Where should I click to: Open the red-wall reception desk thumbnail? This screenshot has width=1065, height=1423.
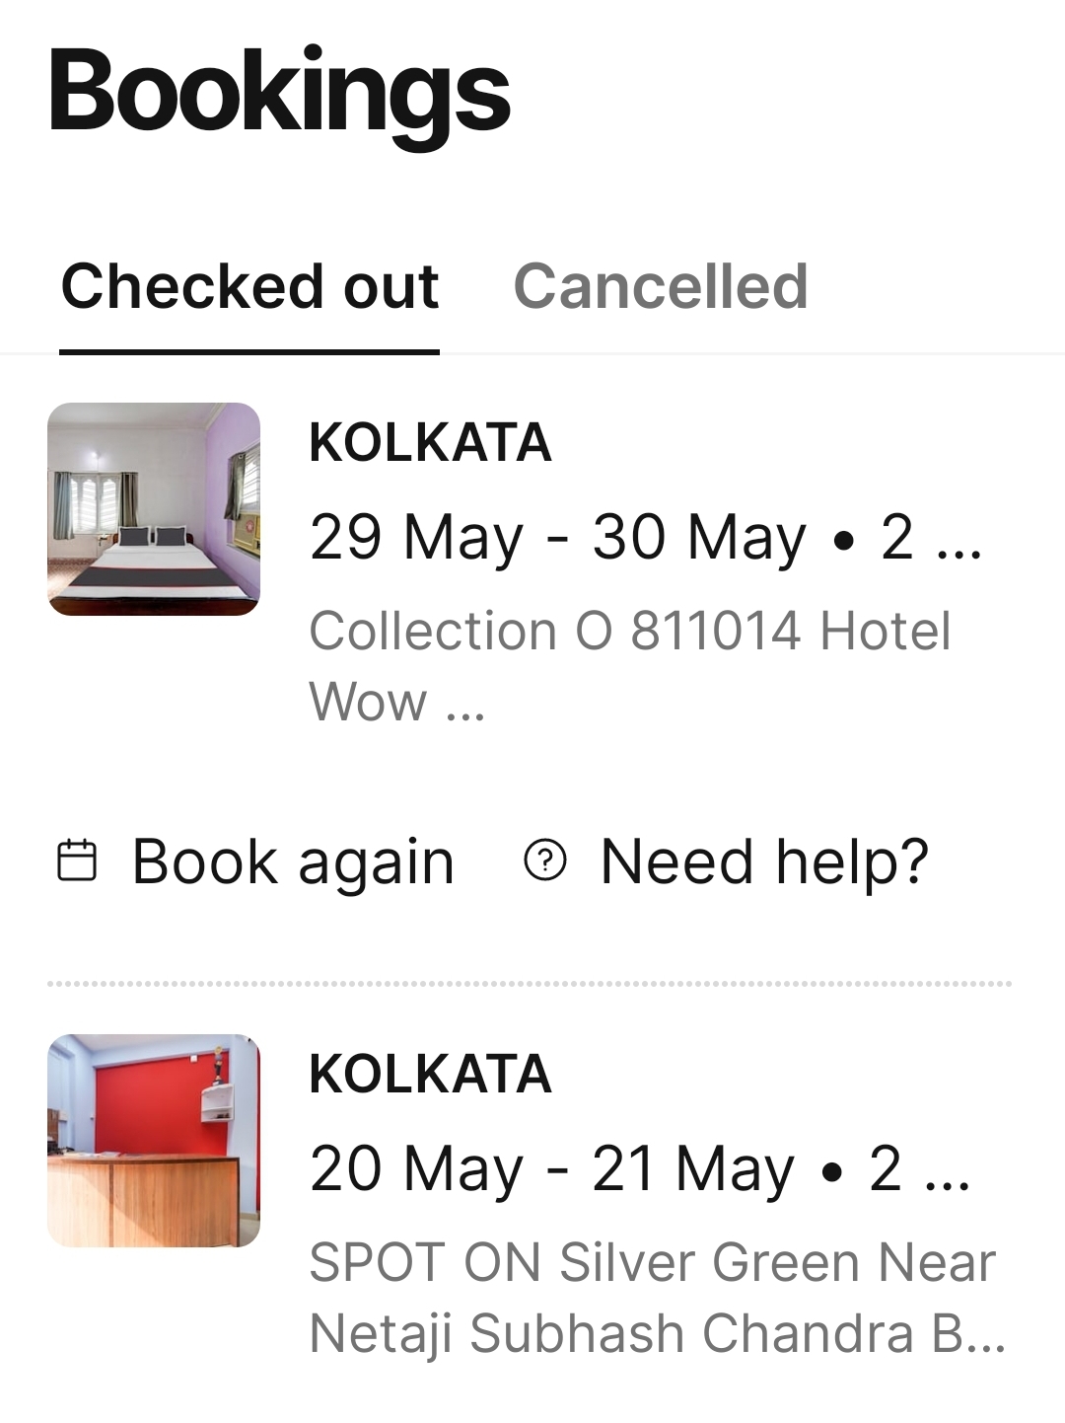(154, 1141)
